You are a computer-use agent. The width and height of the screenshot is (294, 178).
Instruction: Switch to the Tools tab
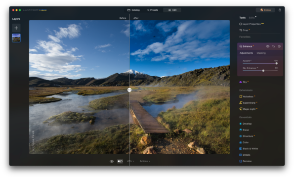coord(243,18)
